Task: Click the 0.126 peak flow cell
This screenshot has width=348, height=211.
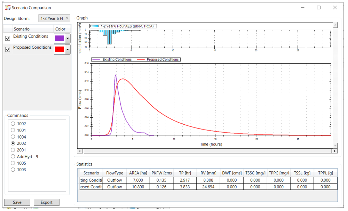Action: (161, 187)
